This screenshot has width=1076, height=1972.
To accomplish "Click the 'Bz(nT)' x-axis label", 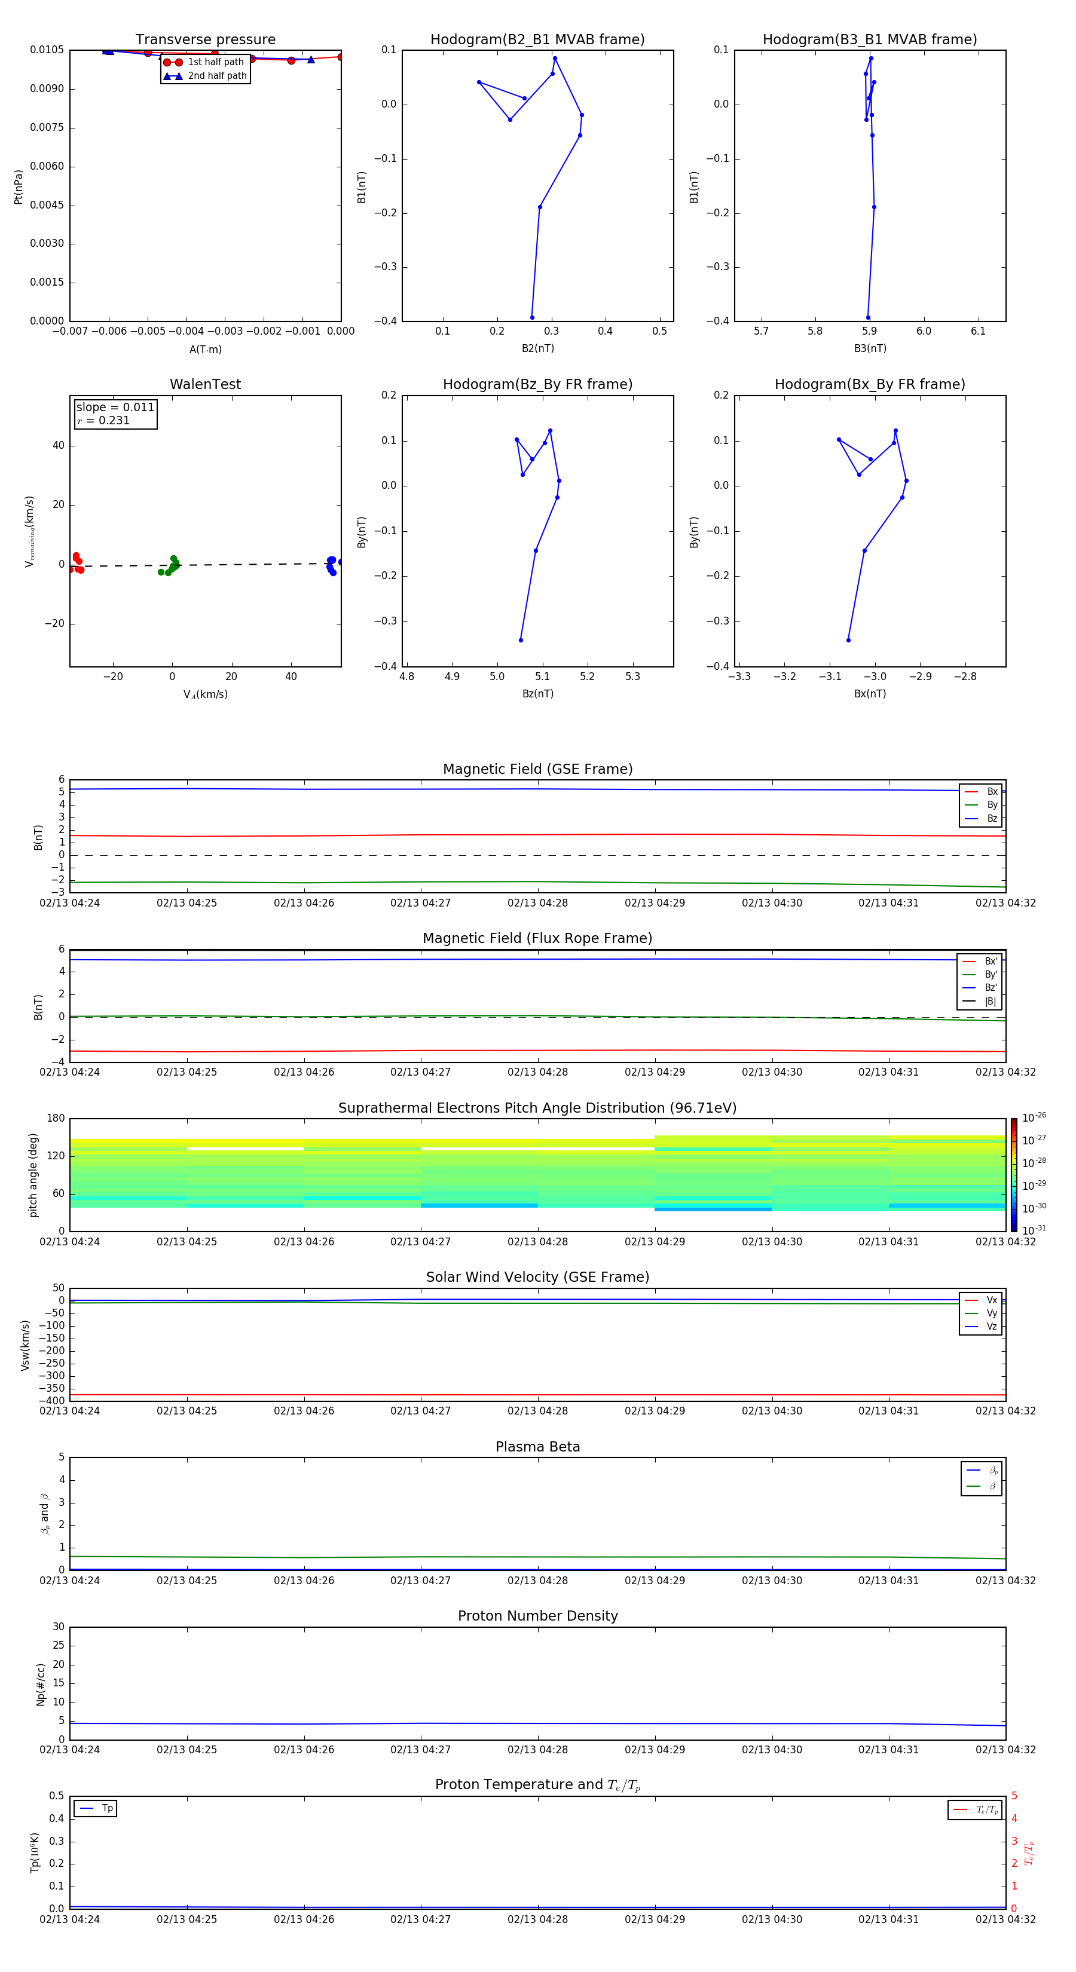I will point(537,694).
